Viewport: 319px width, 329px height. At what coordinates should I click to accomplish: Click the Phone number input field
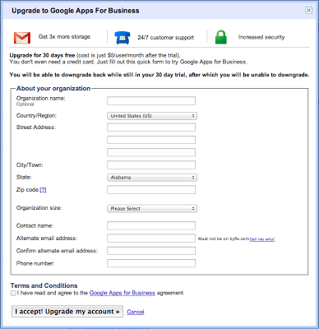(x=151, y=263)
